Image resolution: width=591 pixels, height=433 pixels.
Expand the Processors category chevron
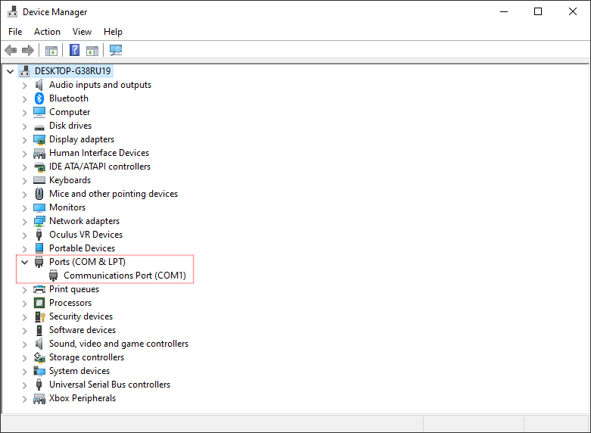coord(25,304)
